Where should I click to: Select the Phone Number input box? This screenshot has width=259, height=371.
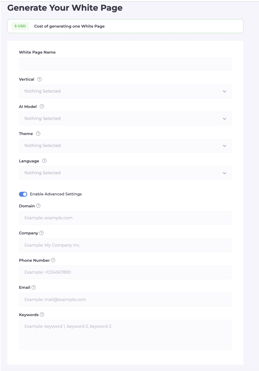coord(125,272)
